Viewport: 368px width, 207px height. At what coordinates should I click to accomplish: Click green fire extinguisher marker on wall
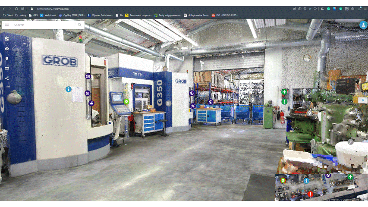(x=284, y=102)
